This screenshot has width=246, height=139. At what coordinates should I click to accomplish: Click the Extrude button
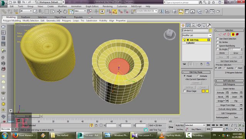(x=221, y=93)
